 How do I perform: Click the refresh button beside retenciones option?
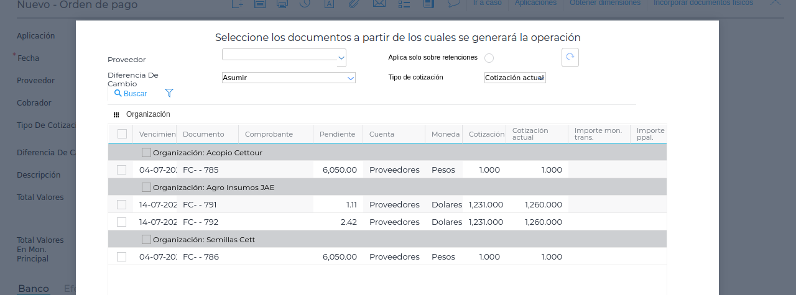pos(570,57)
